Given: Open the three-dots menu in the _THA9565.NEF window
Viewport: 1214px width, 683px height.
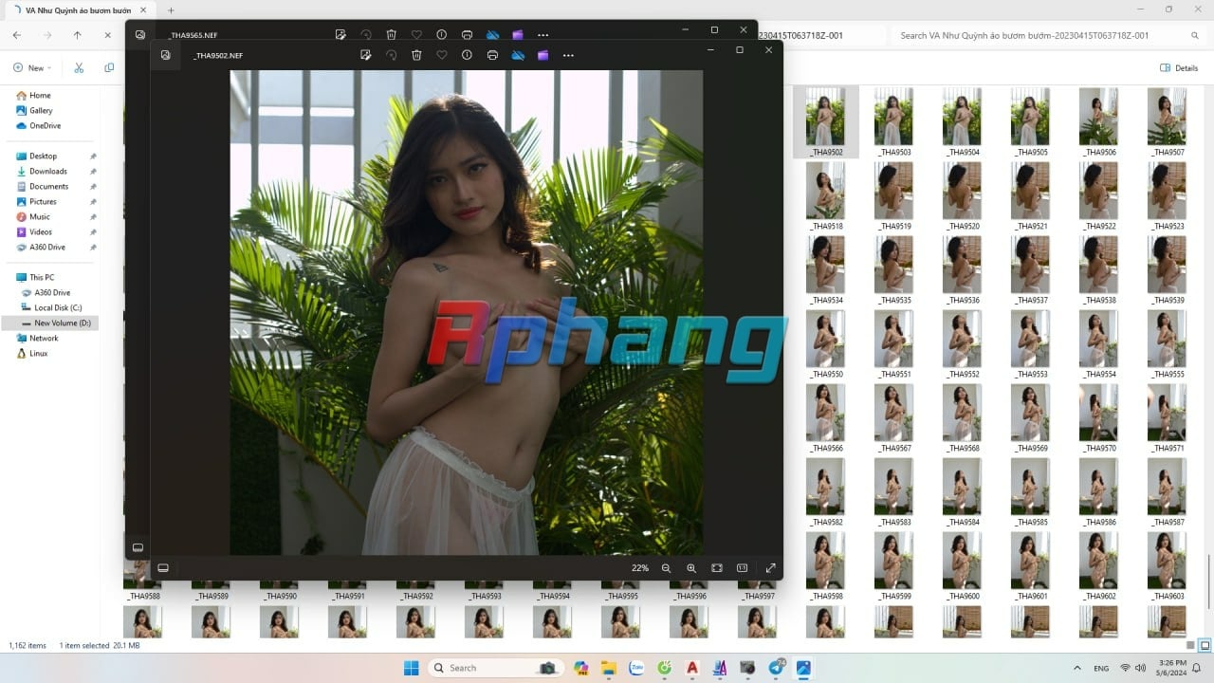Looking at the screenshot, I should point(543,35).
